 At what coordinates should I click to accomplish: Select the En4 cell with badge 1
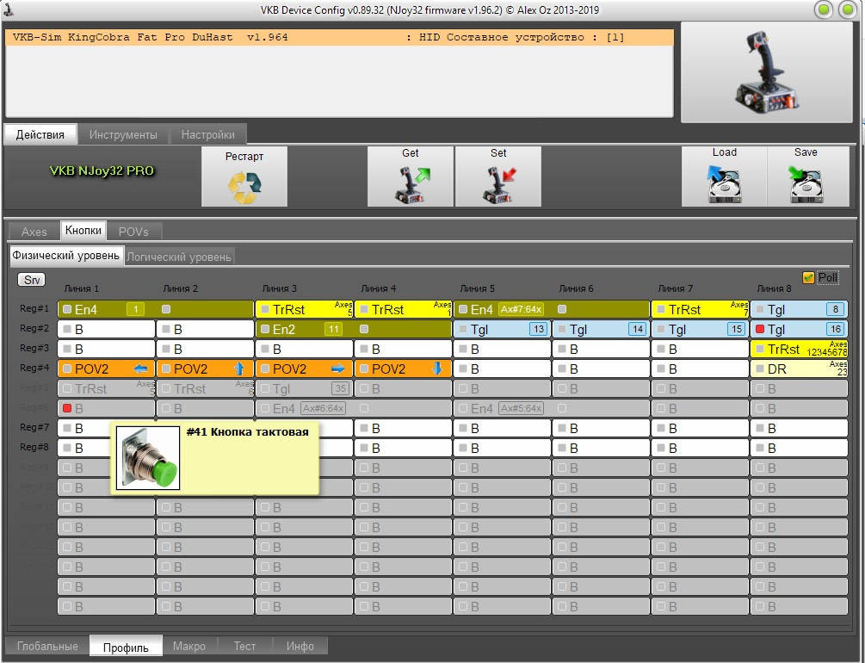pos(156,309)
